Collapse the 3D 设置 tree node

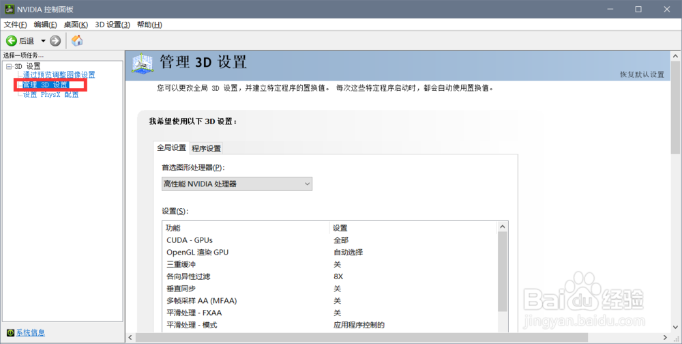coord(9,66)
